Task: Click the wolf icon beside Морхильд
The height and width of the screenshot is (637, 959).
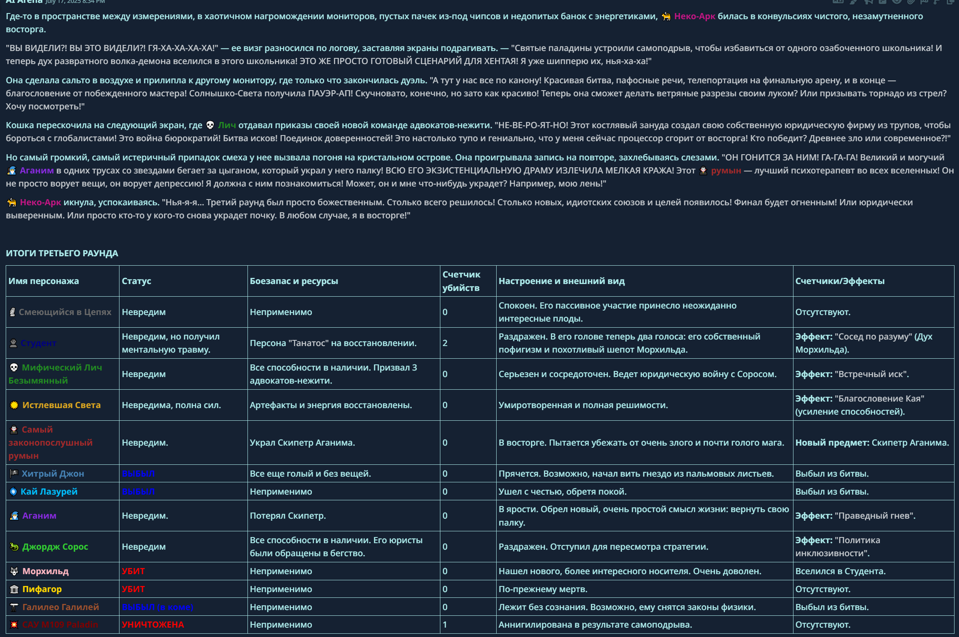Action: 14,571
